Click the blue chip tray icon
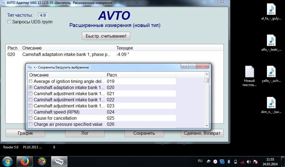This screenshot has height=167, width=285. (222, 162)
